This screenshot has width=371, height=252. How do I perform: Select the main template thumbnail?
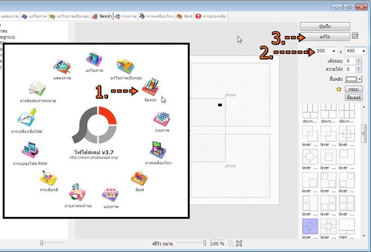[347, 226]
